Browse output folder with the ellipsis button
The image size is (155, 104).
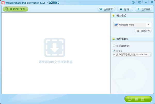coord(150,55)
